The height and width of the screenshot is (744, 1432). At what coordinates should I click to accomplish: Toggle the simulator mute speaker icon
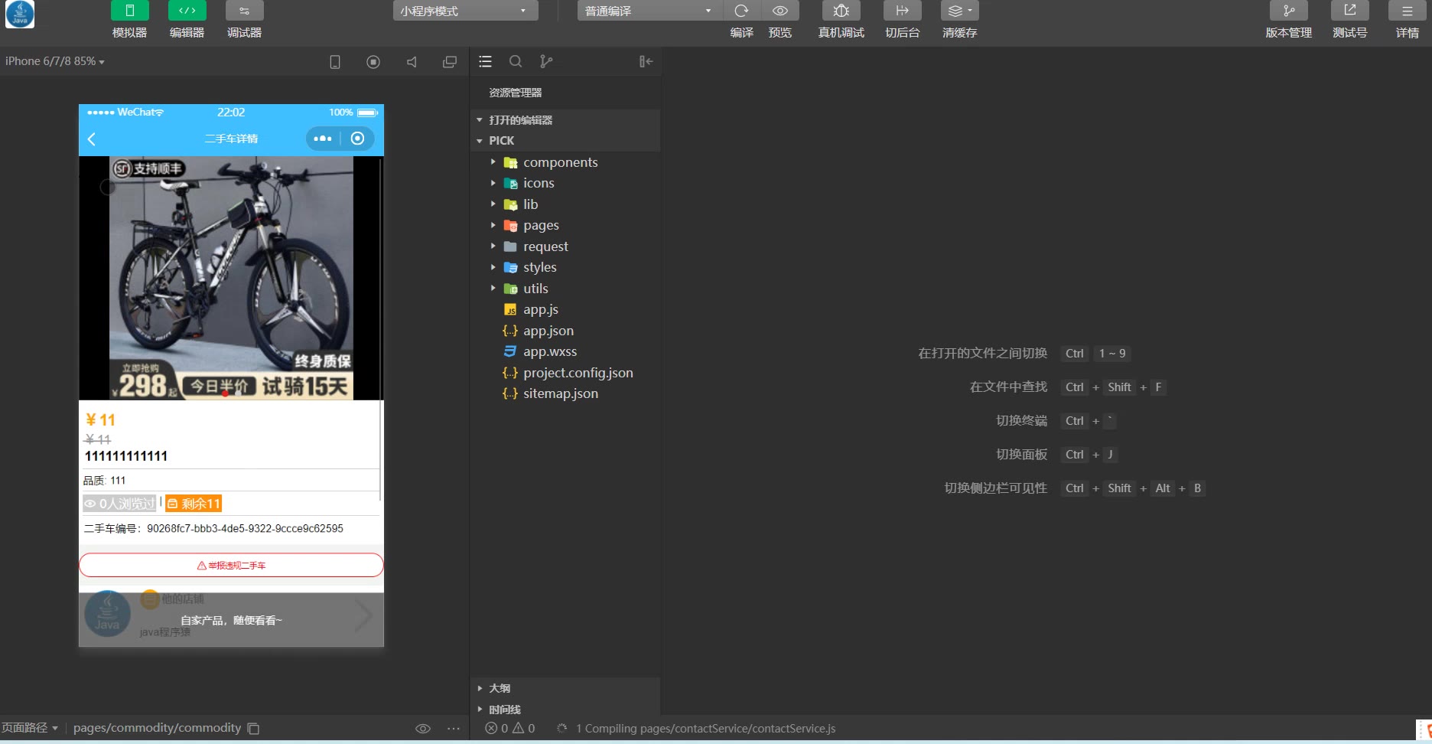pos(412,62)
